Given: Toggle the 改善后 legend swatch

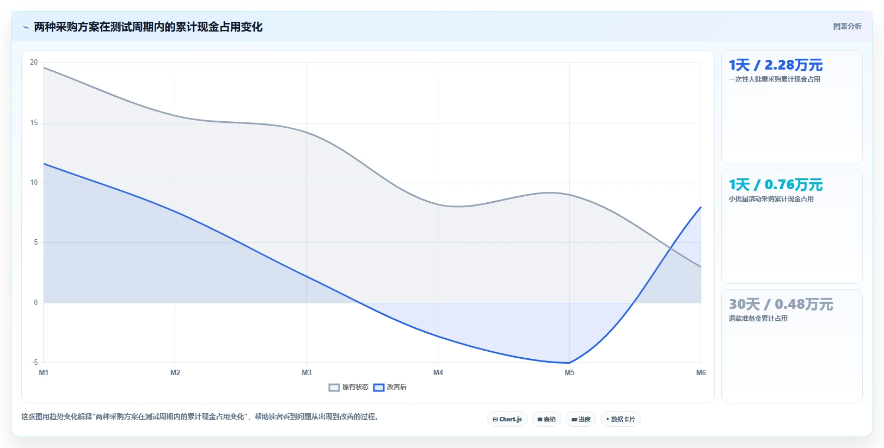Looking at the screenshot, I should coord(379,388).
